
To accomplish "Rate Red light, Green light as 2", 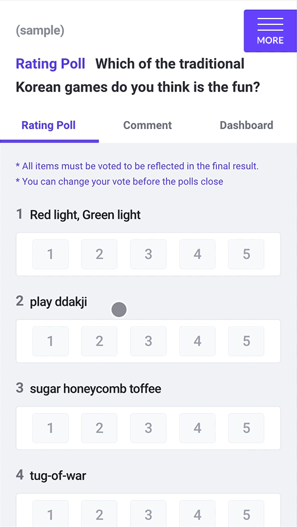I will click(99, 254).
